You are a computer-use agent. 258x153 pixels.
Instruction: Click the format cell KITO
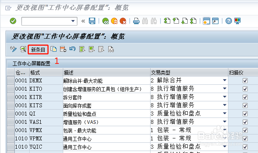point(46,89)
